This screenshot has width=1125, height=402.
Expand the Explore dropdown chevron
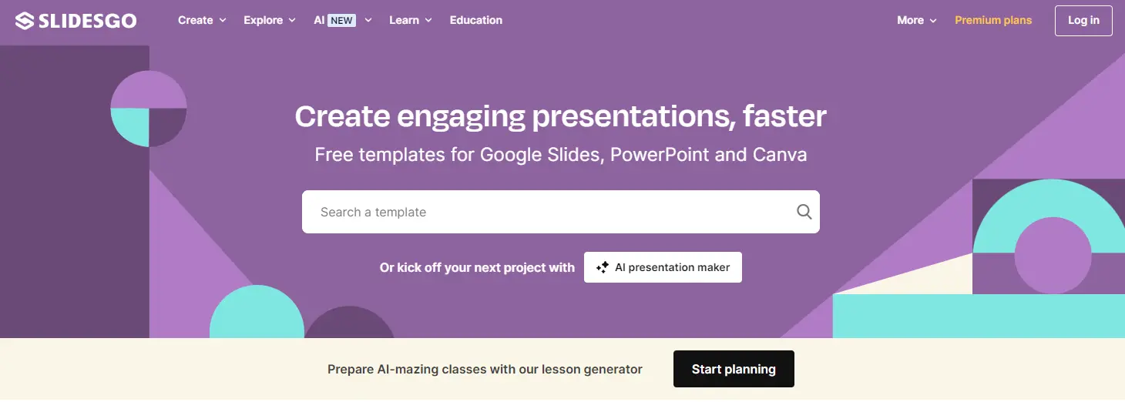[292, 21]
